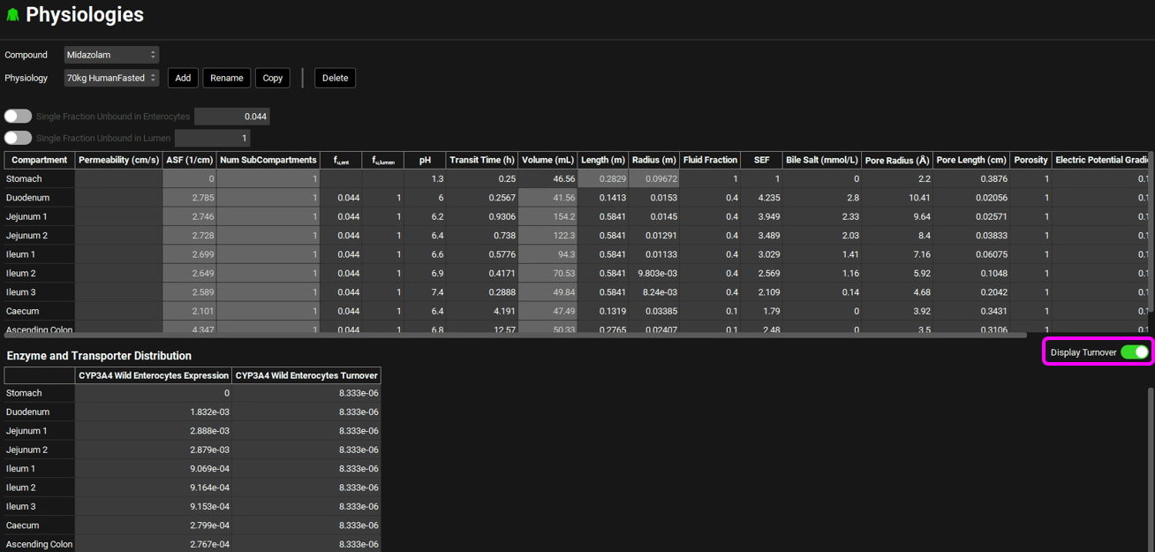Screen dimensions: 1155x552
Task: Toggle the Display Turnover switch
Action: (1134, 352)
